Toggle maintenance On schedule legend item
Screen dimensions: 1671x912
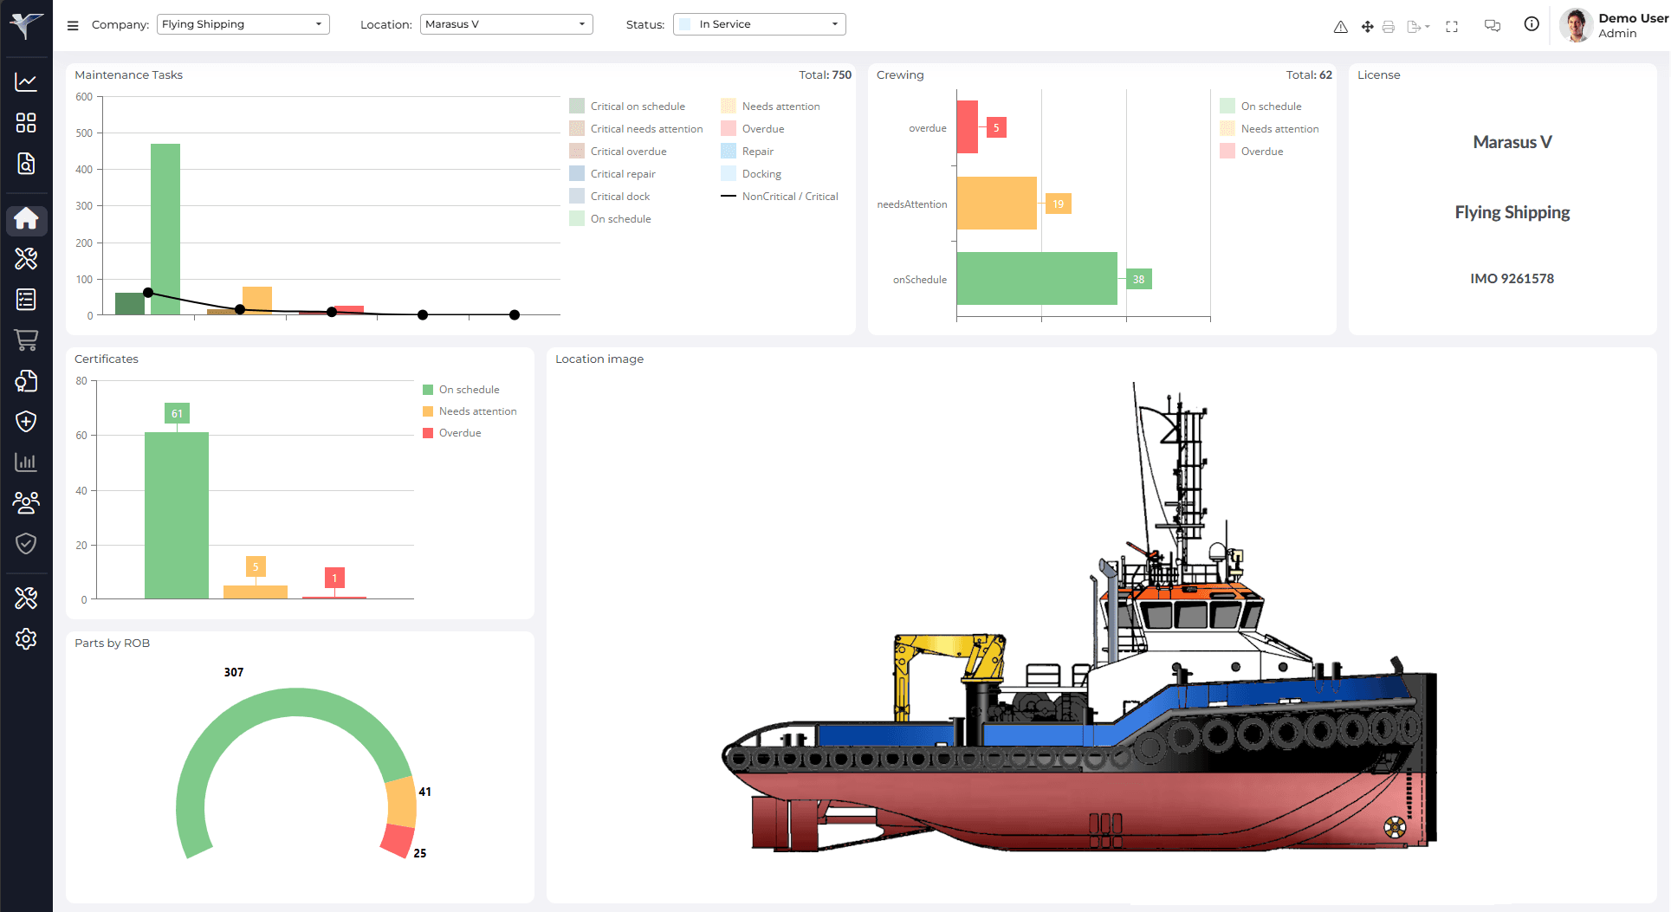click(610, 219)
